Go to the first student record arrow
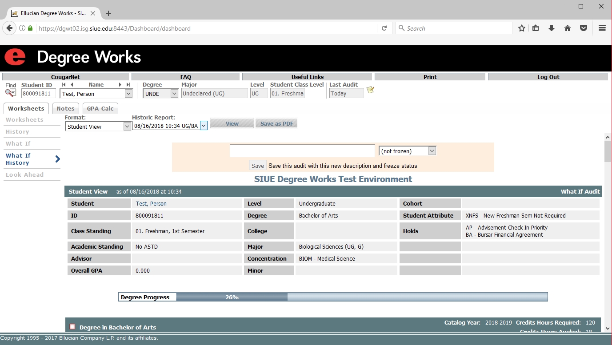The image size is (612, 345). 64,85
